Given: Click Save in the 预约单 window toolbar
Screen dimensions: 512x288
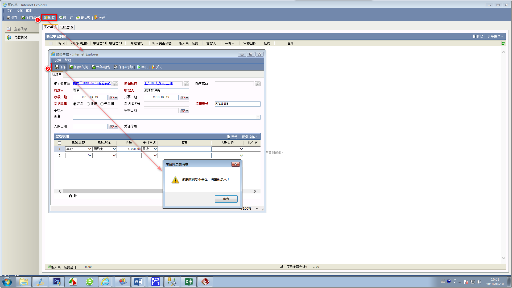Looking at the screenshot, I should click(x=12, y=18).
